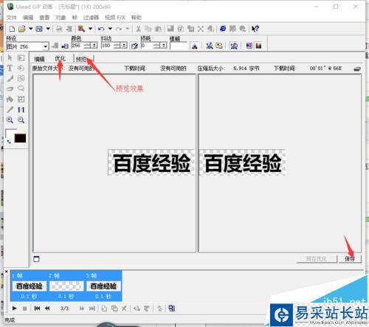369x327 pixels.
Task: Click the open folder toolbar icon
Action: tap(22, 29)
